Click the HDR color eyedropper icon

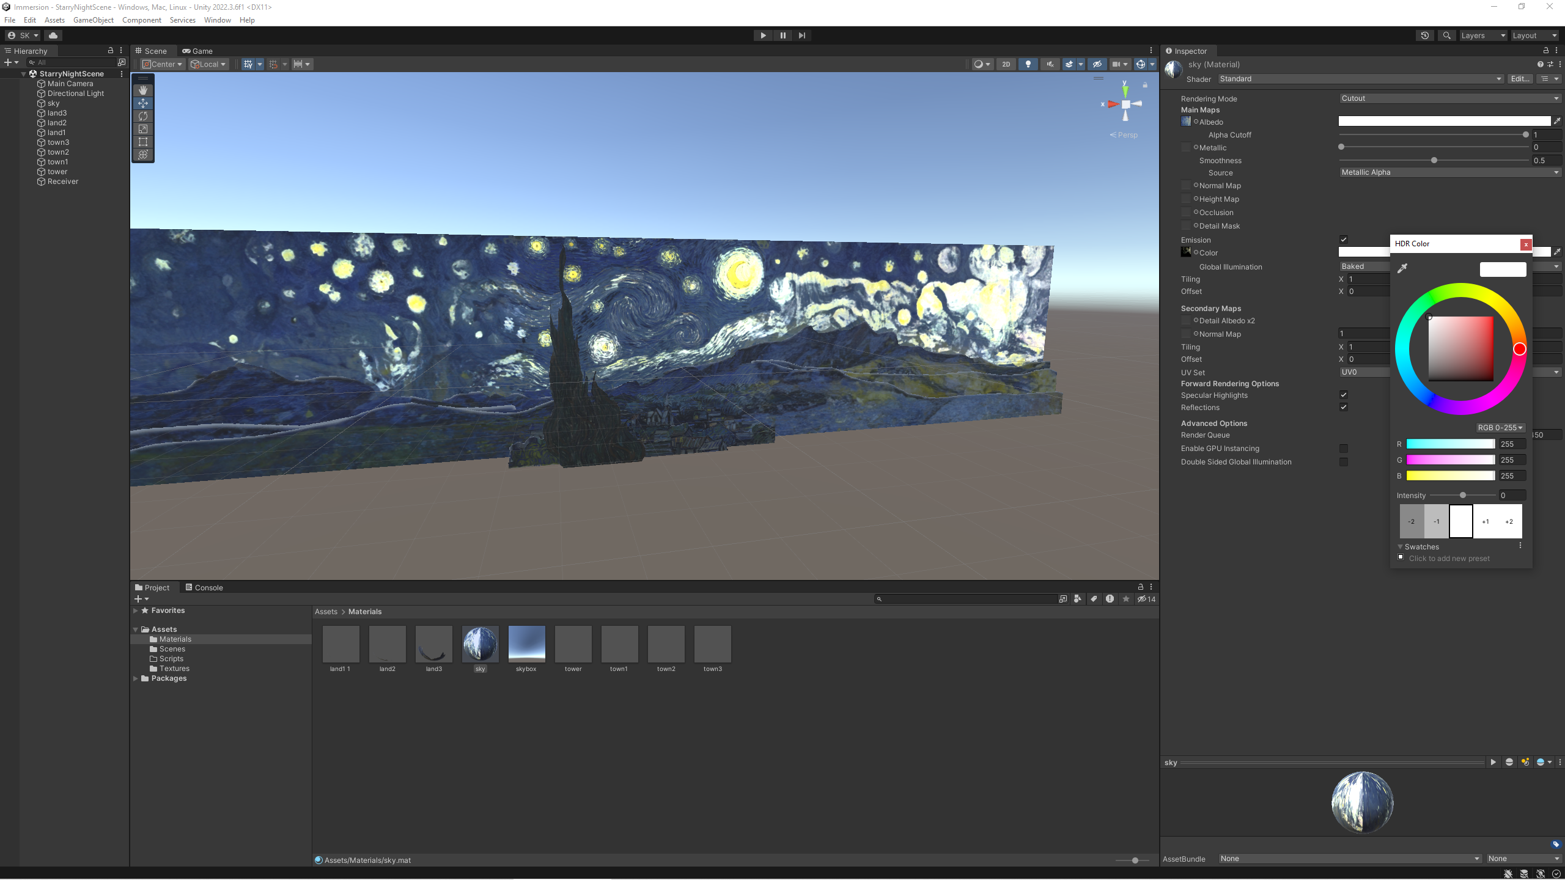click(1402, 268)
